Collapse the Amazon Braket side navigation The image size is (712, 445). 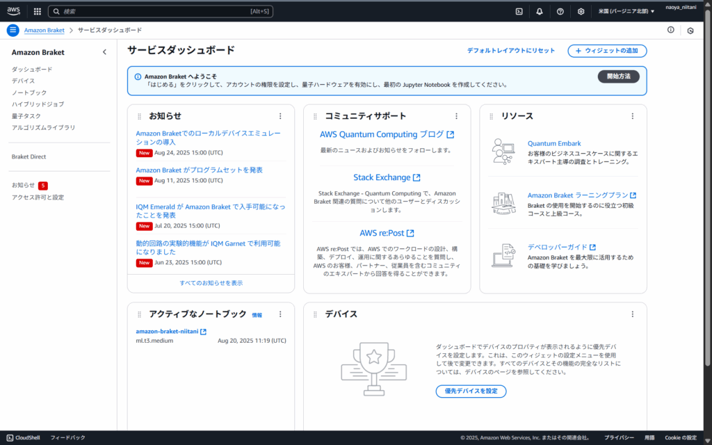pos(104,52)
